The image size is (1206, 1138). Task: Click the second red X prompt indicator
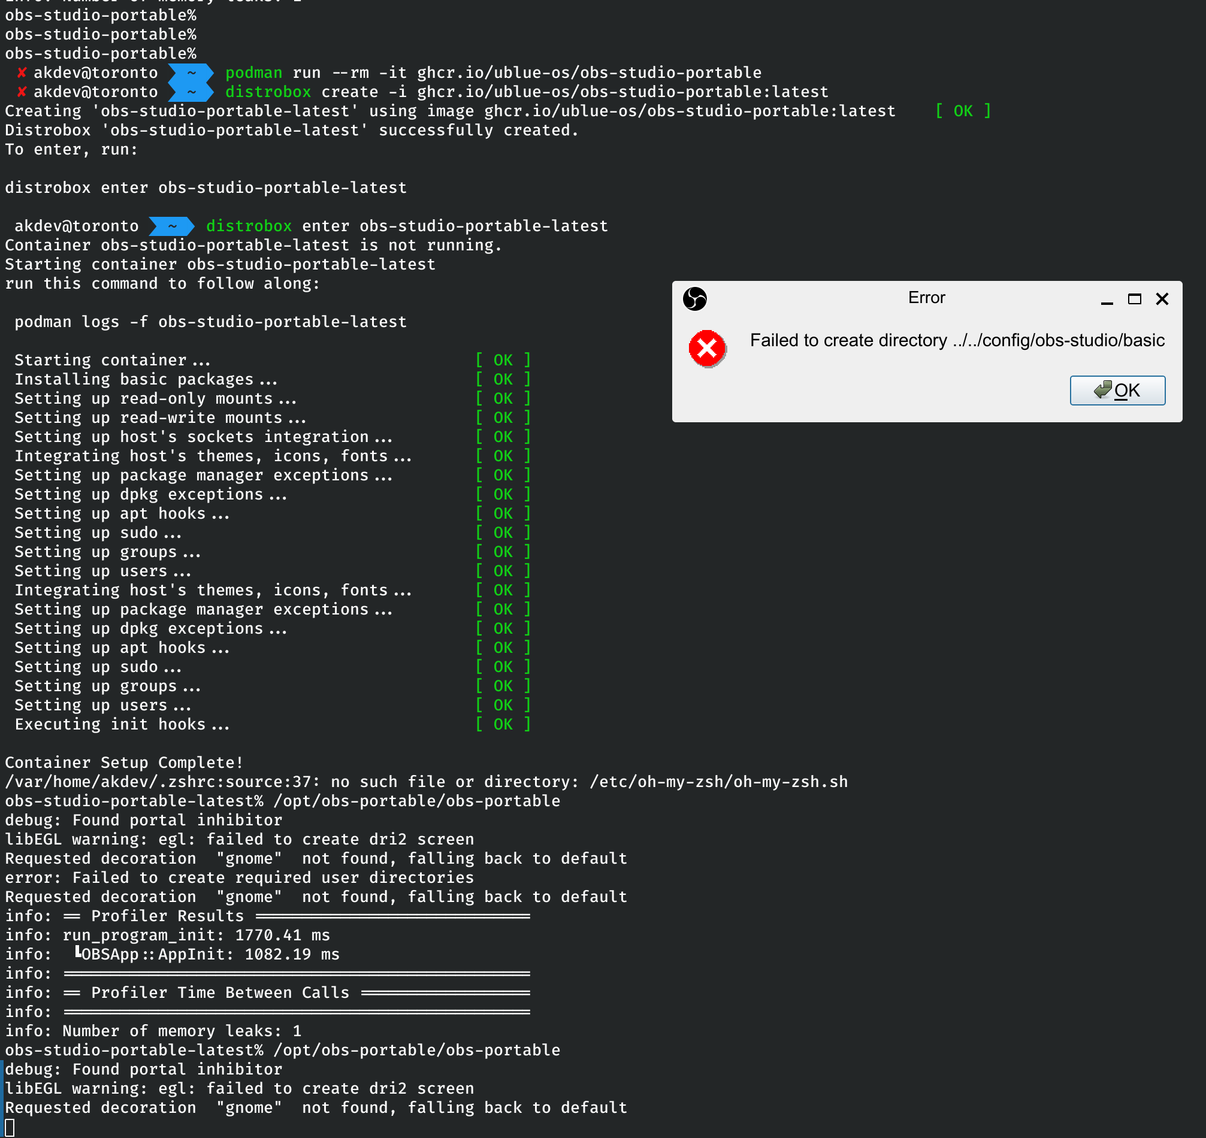[x=22, y=92]
